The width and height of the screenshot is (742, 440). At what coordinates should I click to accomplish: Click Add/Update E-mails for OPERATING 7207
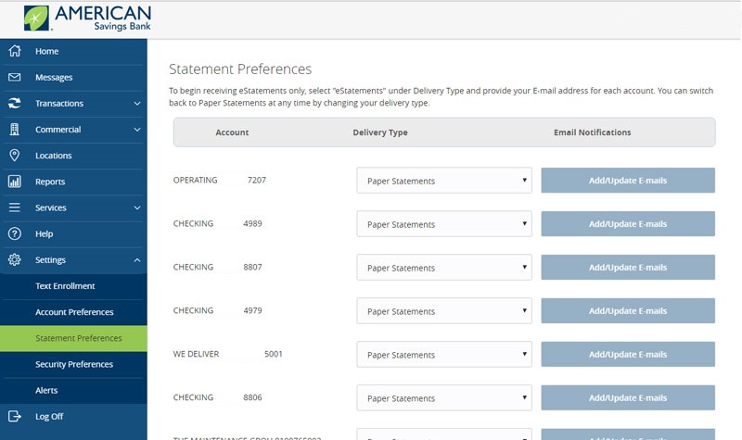pos(628,180)
